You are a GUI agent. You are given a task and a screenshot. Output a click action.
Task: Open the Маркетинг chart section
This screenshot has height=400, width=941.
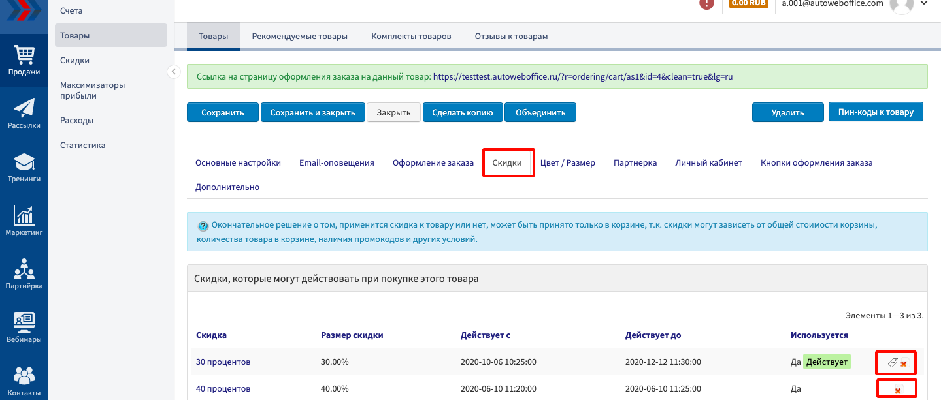click(x=24, y=221)
